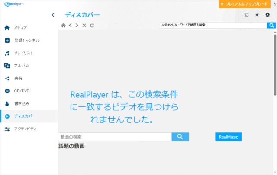This screenshot has width=277, height=175.
Task: Go to アクティビティ section
Action: (x=25, y=129)
